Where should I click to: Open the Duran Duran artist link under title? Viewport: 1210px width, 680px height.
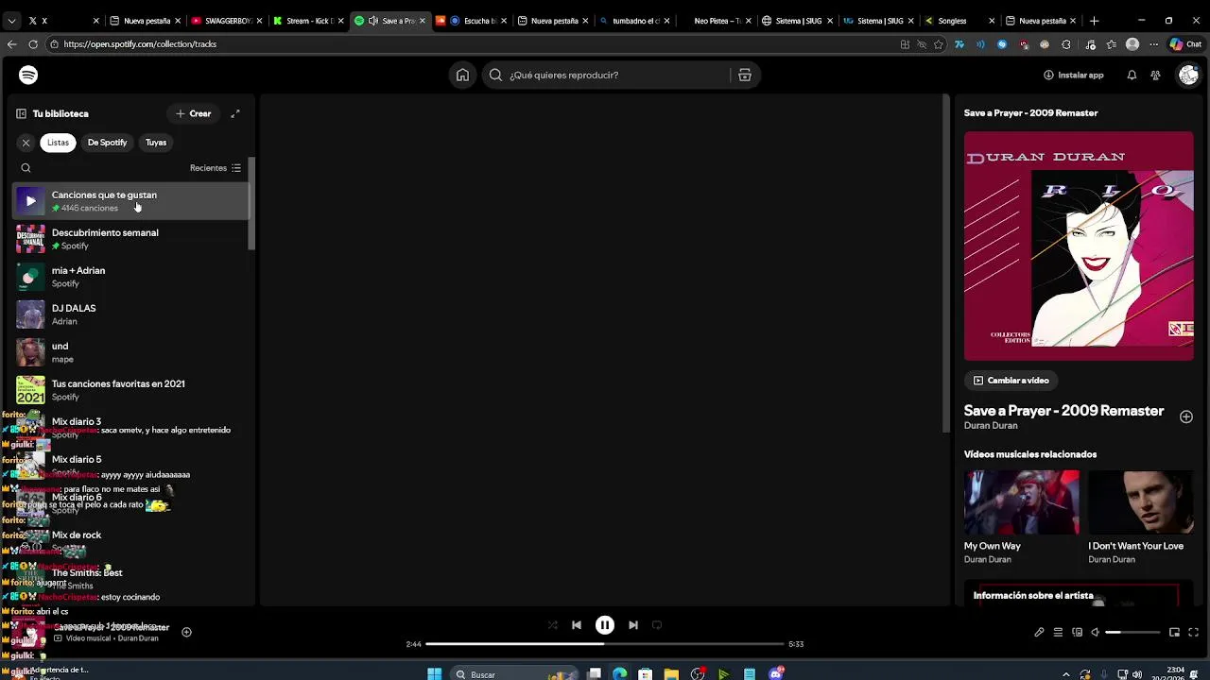(x=991, y=426)
